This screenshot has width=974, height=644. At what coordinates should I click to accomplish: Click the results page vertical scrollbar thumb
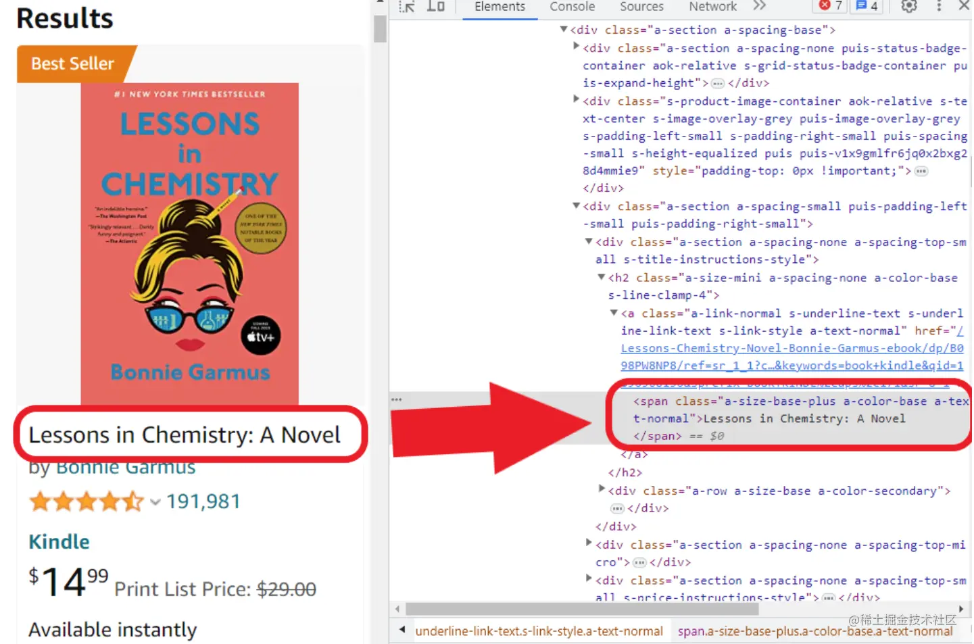pyautogui.click(x=380, y=28)
